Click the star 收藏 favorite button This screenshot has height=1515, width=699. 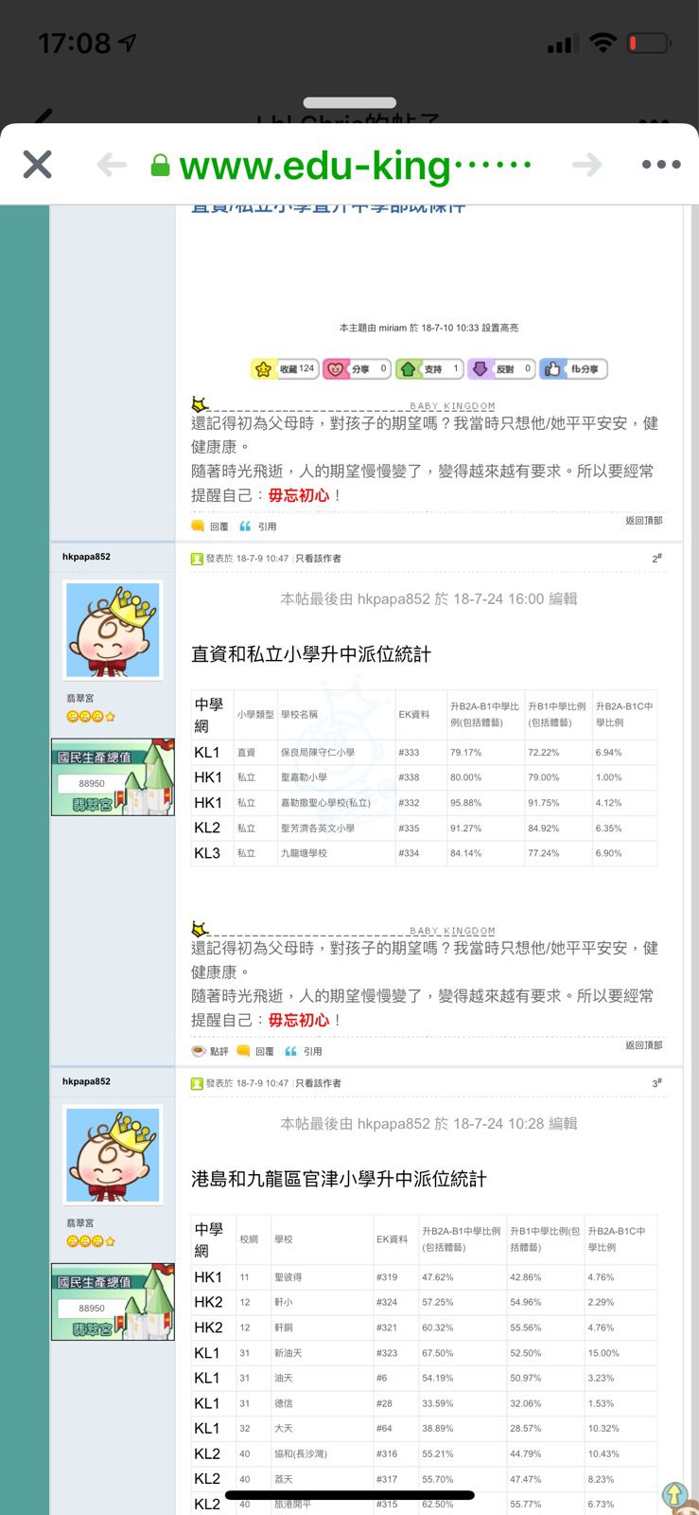click(284, 369)
